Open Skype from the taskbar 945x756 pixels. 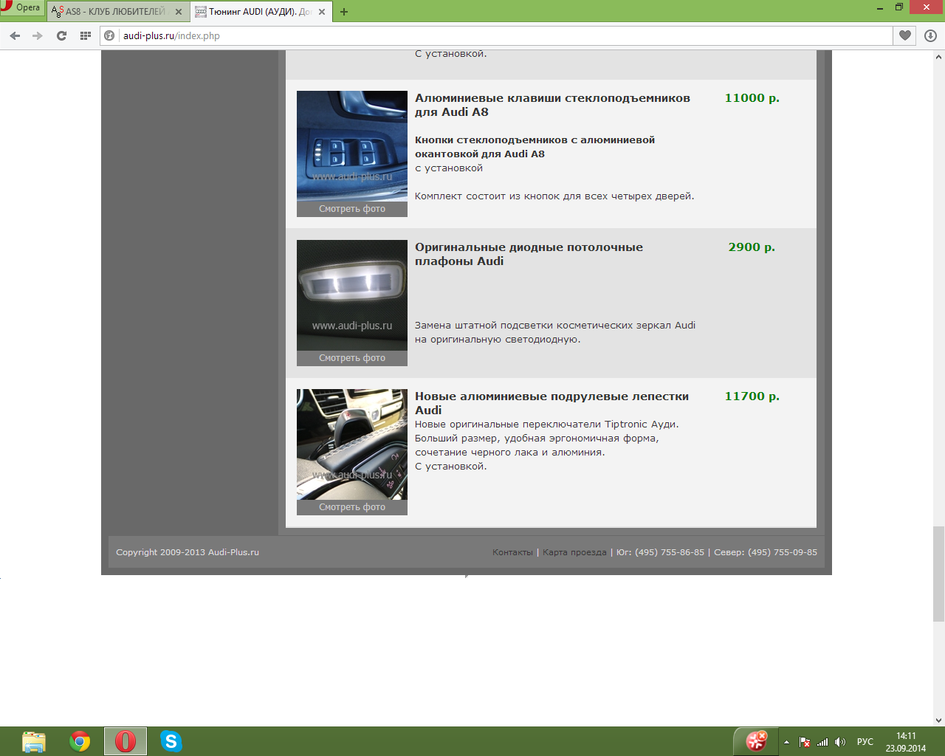click(171, 741)
